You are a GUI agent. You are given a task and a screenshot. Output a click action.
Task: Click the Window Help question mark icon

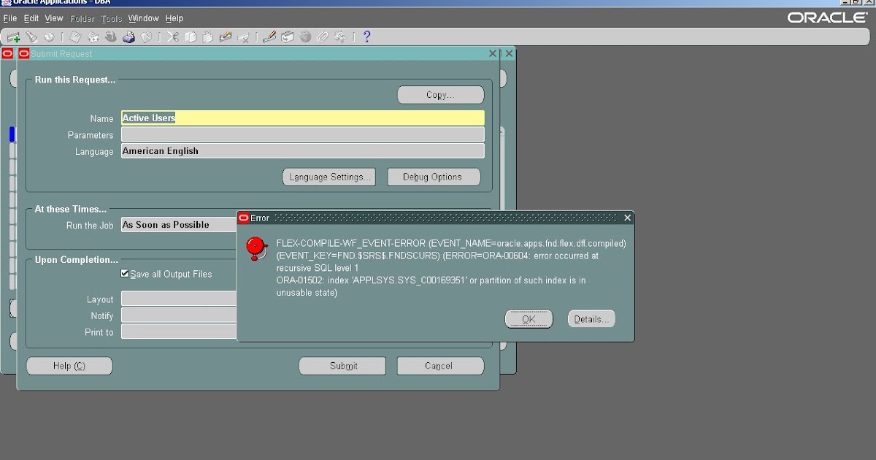tap(366, 37)
